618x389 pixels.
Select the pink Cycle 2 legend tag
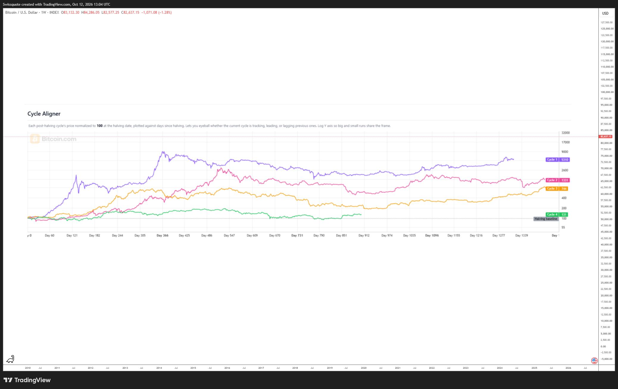[552, 180]
